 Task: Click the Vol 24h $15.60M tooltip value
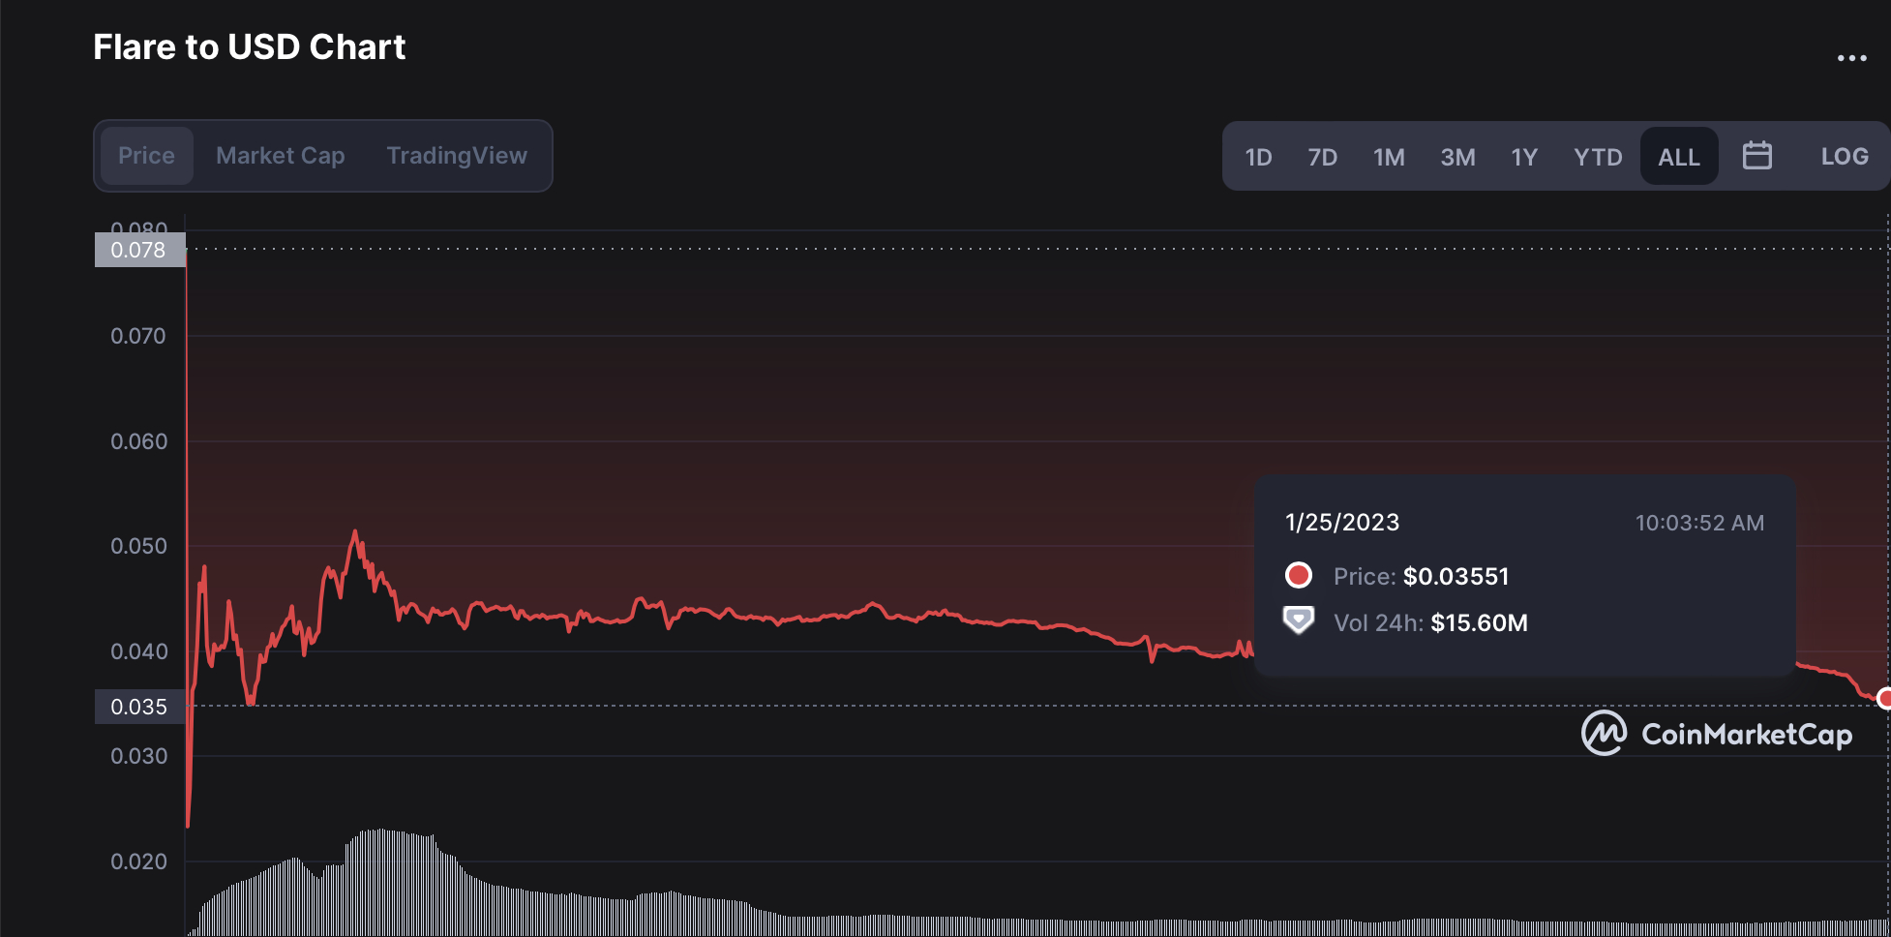click(x=1479, y=622)
